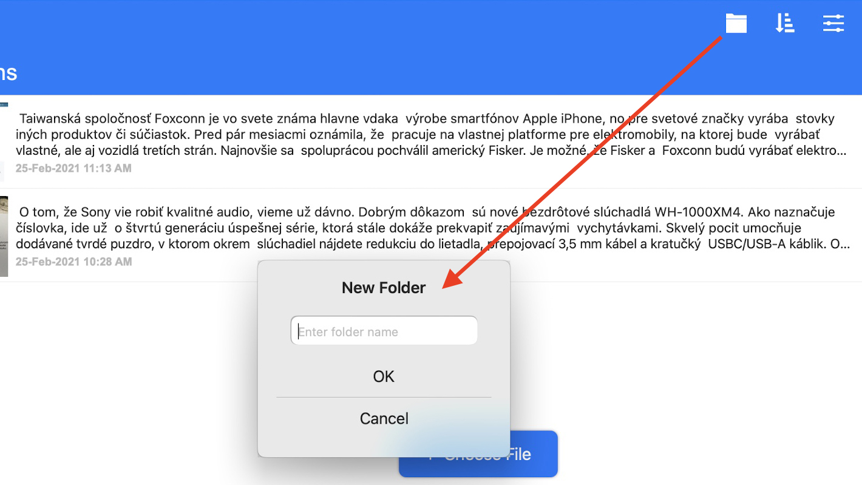Cancel the New Folder dialog
The image size is (862, 485).
click(384, 418)
